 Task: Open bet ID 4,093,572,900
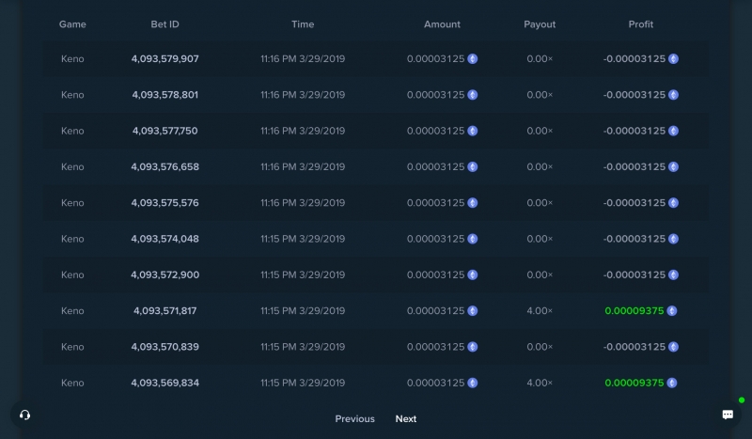tap(165, 274)
